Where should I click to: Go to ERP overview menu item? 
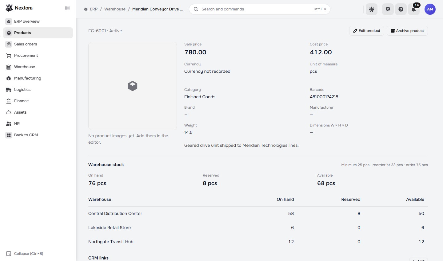[x=38, y=21]
